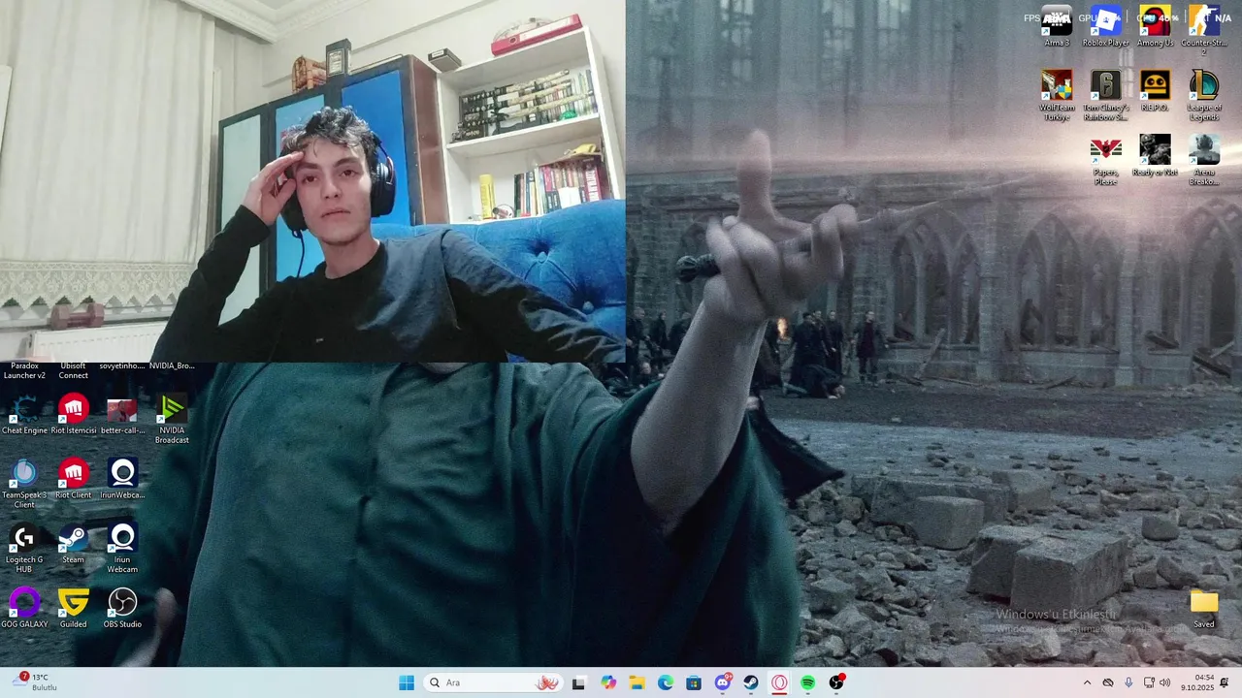The height and width of the screenshot is (698, 1242).
Task: Open the weather widget showing 13°C
Action: (35, 682)
